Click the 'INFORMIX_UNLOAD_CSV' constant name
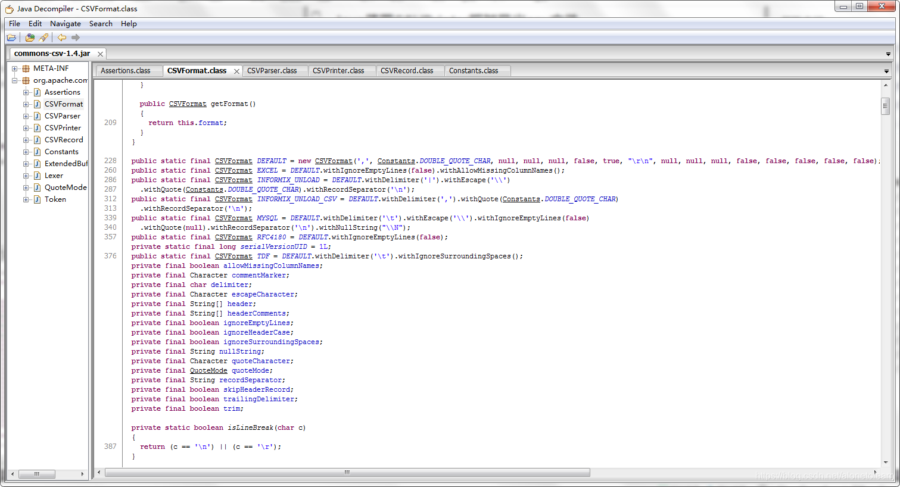 point(297,199)
